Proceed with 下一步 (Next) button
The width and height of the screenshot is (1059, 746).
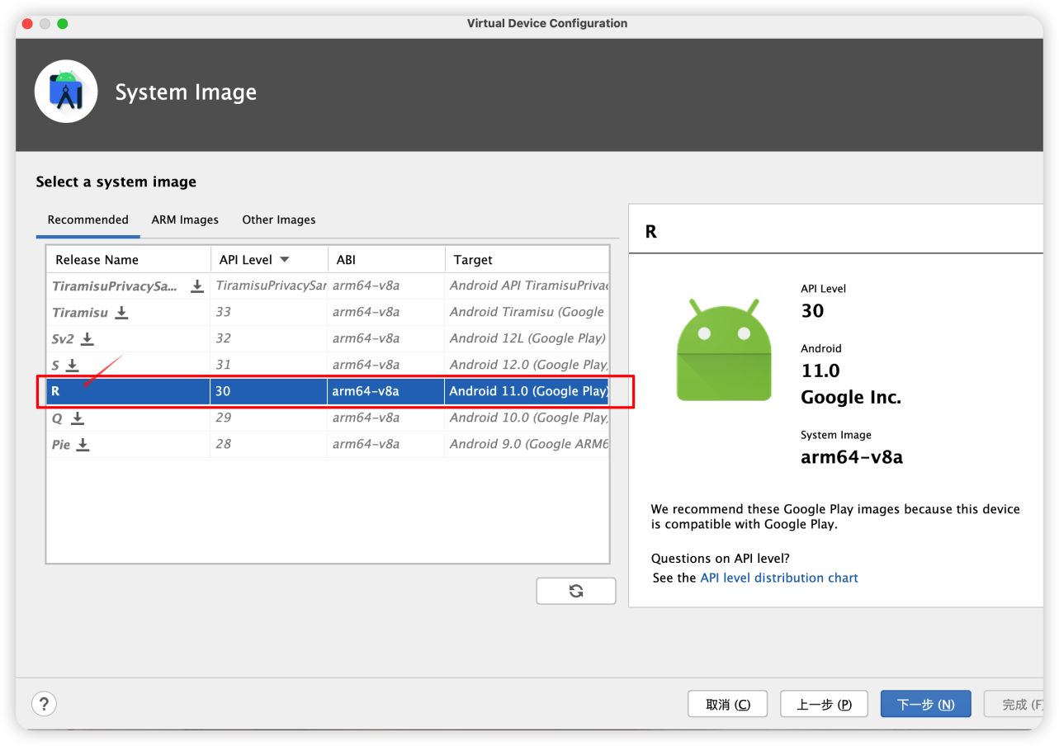click(x=925, y=704)
